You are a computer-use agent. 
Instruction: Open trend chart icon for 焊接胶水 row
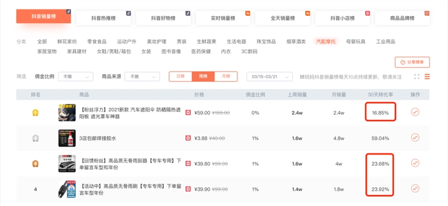[x=415, y=138]
